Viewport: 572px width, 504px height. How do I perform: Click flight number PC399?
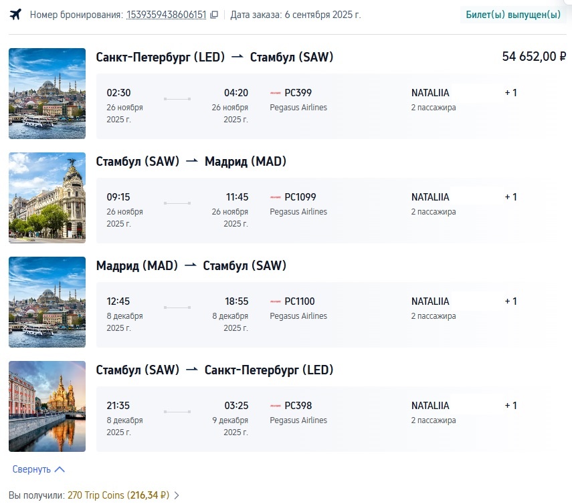point(298,93)
